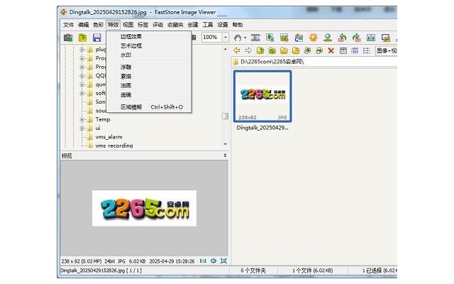This screenshot has width=454, height=284.
Task: Select the Dingtalk_20250429 image thumbnail
Action: coord(262,97)
